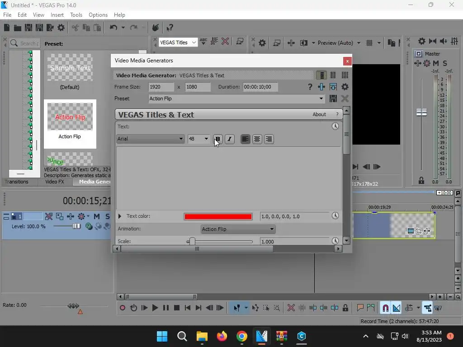Screen dimensions: 463x347
Task: Open the Tools menu
Action: click(76, 15)
